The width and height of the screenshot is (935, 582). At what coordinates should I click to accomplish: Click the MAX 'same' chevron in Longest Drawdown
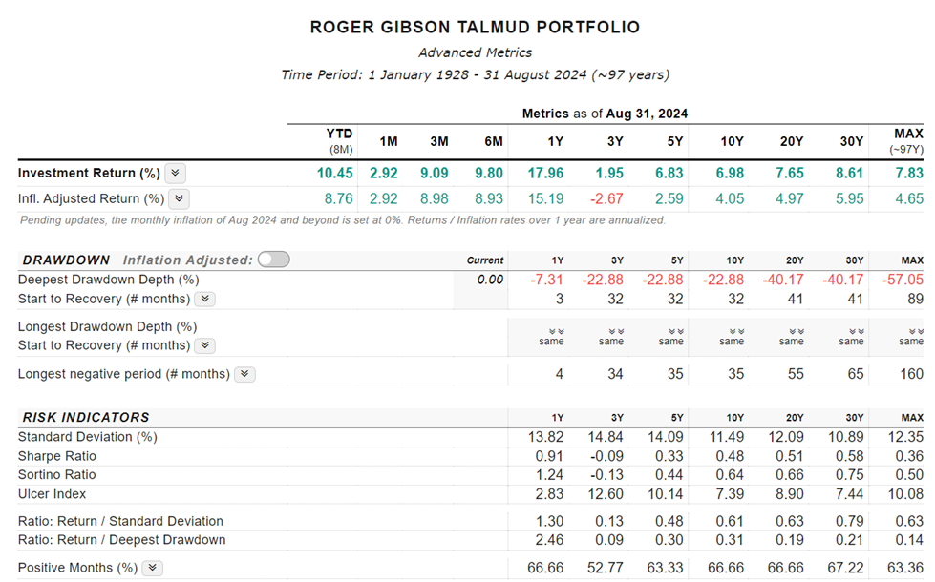point(911,332)
